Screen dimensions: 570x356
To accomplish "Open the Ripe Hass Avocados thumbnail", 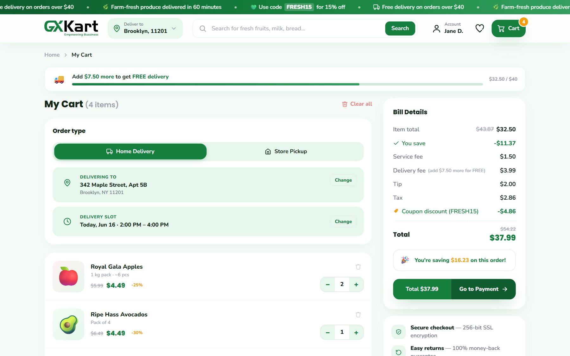I will point(68,324).
